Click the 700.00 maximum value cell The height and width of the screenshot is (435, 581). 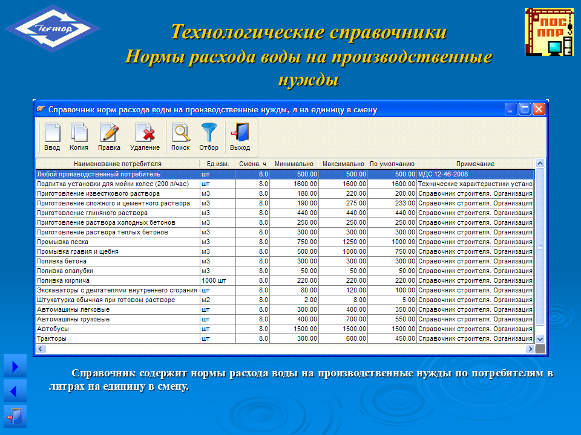click(343, 319)
